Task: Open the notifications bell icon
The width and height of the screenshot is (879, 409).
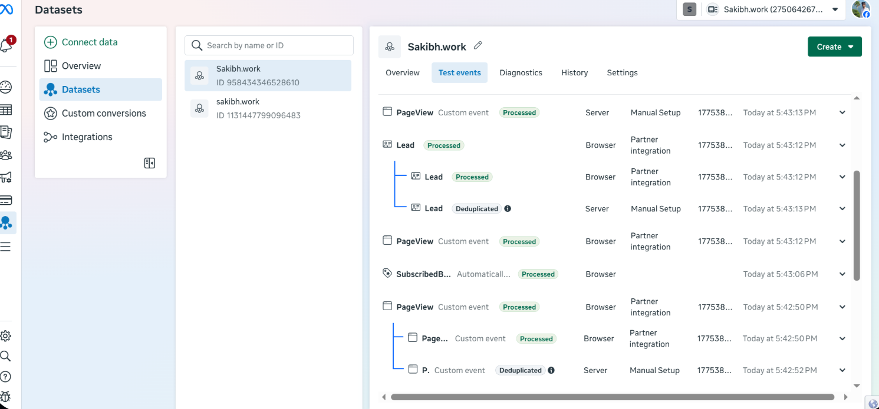Action: coord(6,45)
